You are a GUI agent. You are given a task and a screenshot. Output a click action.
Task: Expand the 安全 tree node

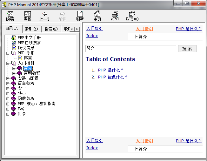pos(8,89)
